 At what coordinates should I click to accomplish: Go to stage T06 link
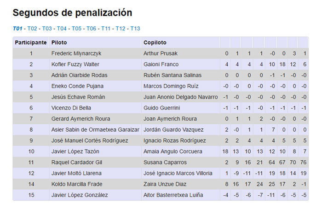[x=91, y=29]
